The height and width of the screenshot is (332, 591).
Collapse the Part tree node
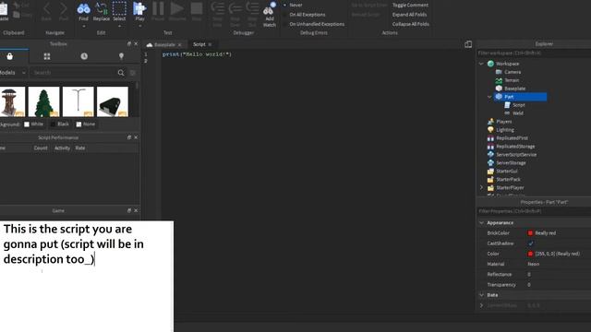click(x=489, y=97)
